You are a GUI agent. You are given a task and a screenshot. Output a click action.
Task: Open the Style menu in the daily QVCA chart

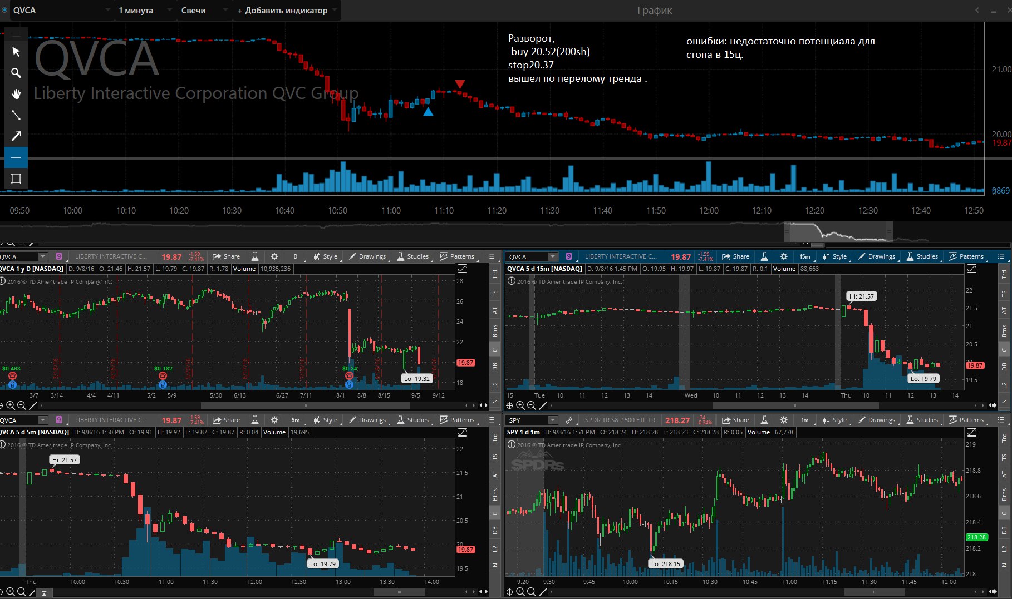[325, 256]
